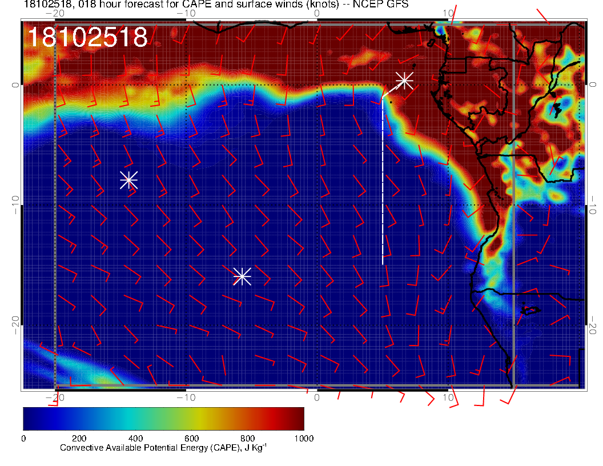Click the bottom axis longitude label 0
Image resolution: width=603 pixels, height=466 pixels.
[x=317, y=397]
